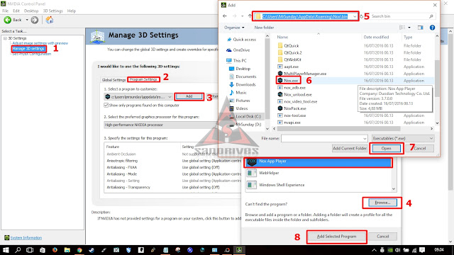Select This PC in navigation pane

pyautogui.click(x=240, y=61)
